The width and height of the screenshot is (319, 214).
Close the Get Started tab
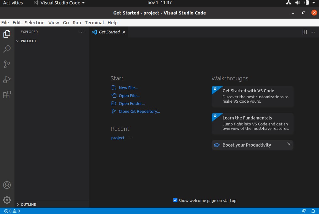pyautogui.click(x=124, y=32)
